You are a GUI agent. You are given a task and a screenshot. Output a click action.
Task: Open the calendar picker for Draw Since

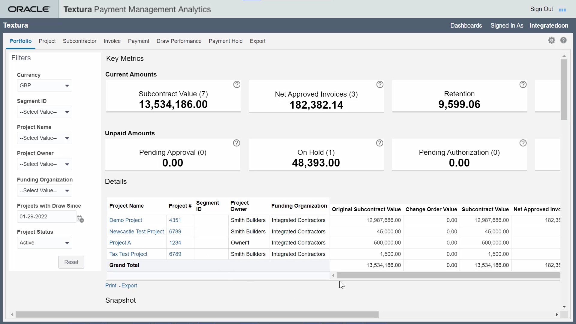pos(80,219)
